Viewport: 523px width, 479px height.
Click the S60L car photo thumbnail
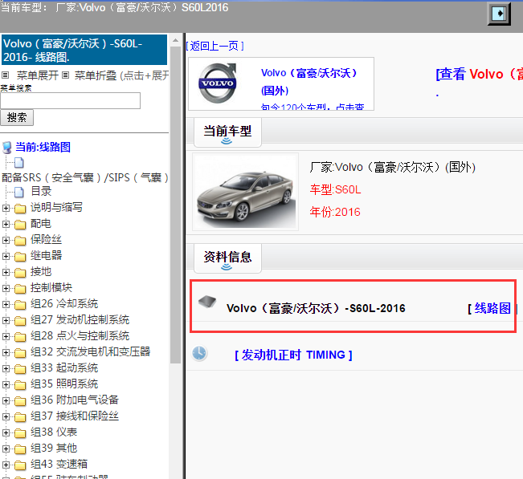coord(246,192)
